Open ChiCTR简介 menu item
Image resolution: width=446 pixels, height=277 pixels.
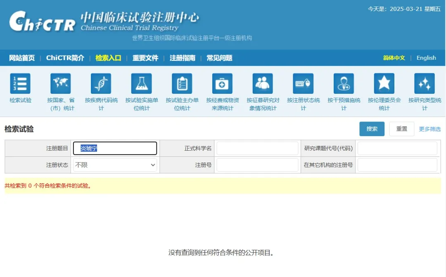click(x=65, y=58)
